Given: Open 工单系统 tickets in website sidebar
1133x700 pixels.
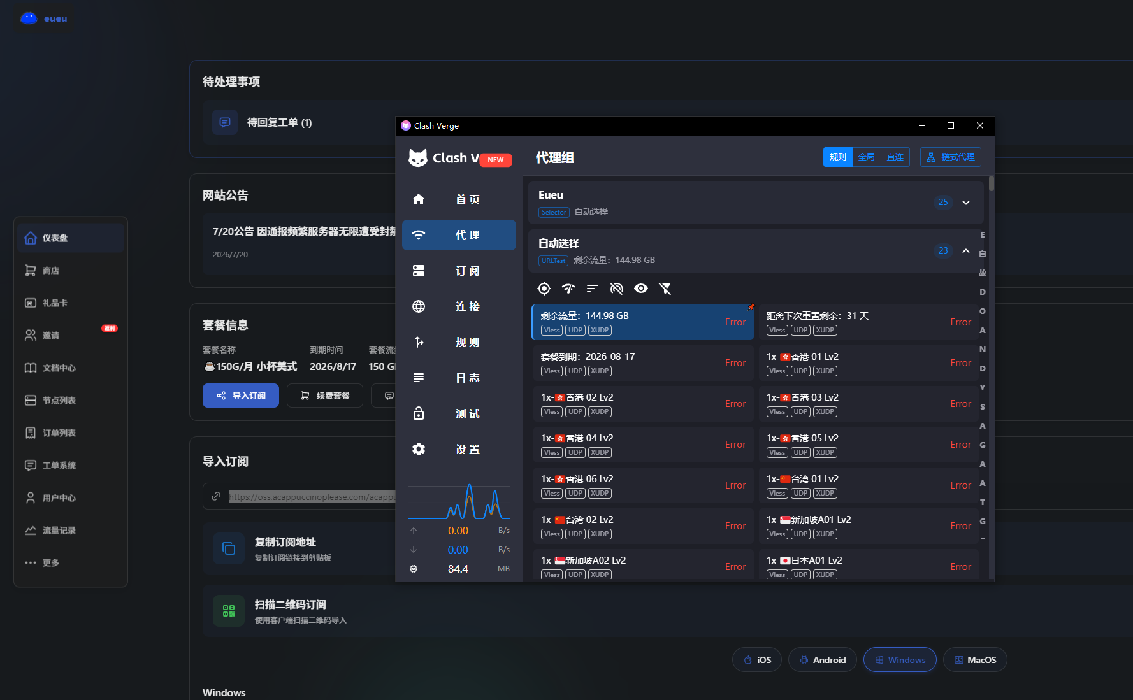Looking at the screenshot, I should click(71, 466).
